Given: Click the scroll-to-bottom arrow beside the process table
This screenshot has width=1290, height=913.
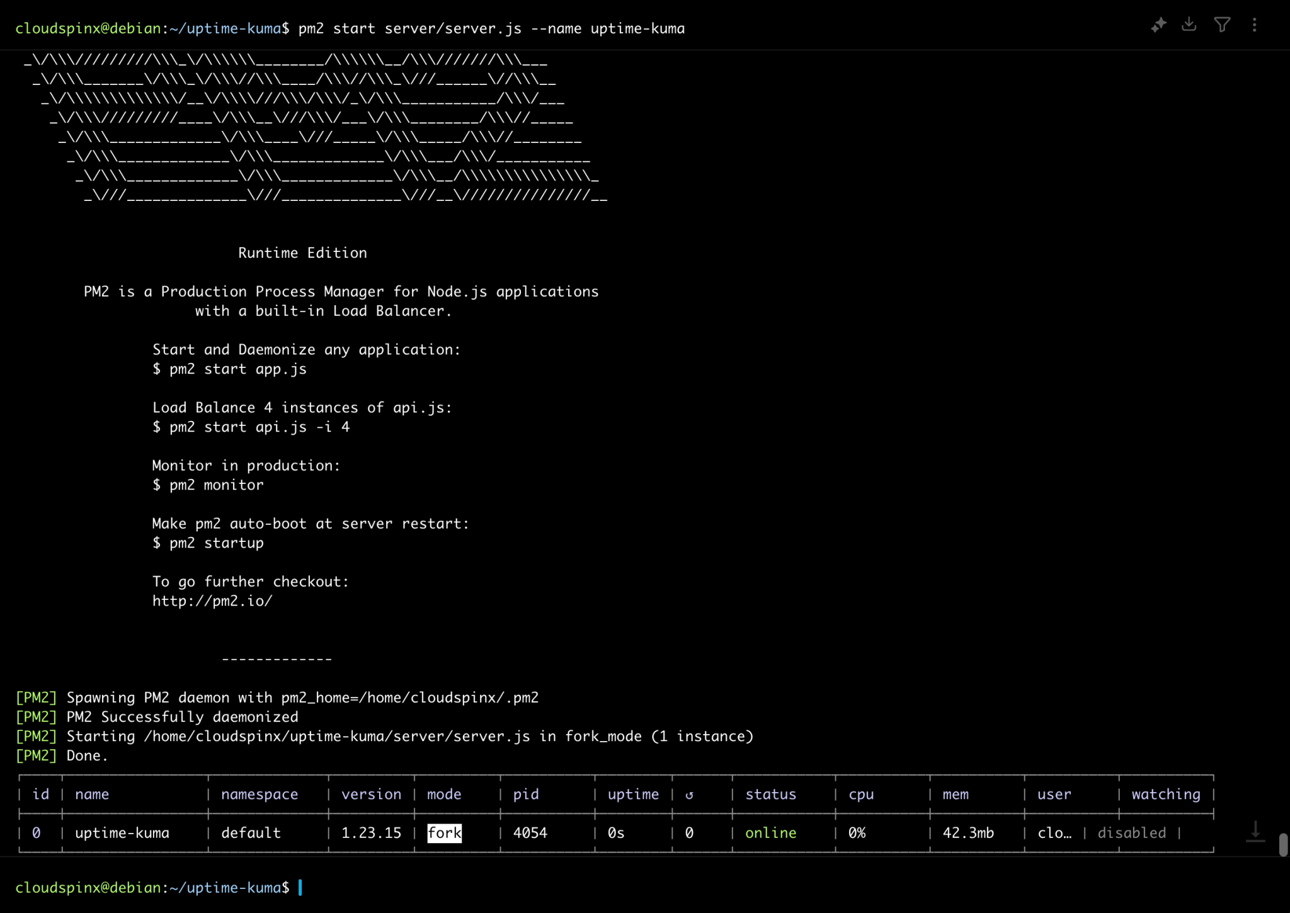Looking at the screenshot, I should [x=1255, y=832].
